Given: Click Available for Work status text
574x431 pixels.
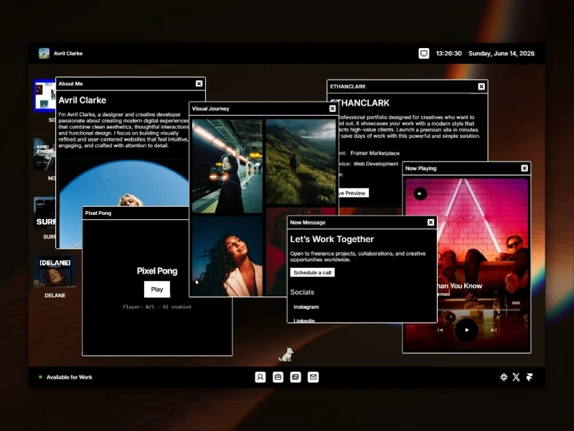Looking at the screenshot, I should (69, 377).
